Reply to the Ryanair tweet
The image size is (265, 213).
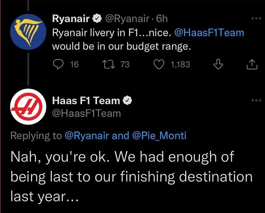click(58, 65)
